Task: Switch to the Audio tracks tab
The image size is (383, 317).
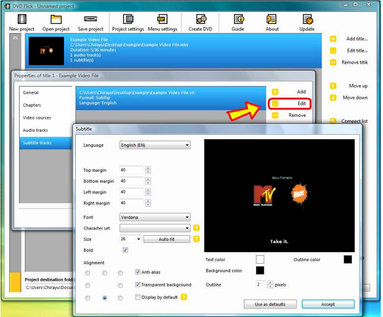Action: [x=46, y=130]
